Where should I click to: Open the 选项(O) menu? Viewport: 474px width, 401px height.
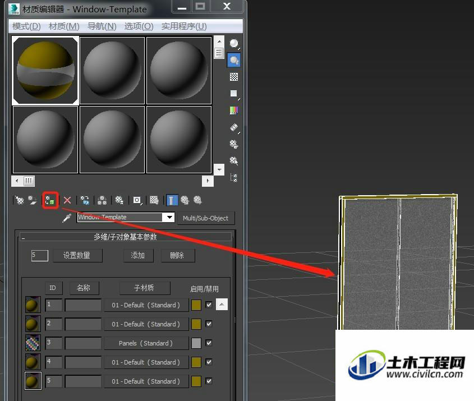(139, 26)
